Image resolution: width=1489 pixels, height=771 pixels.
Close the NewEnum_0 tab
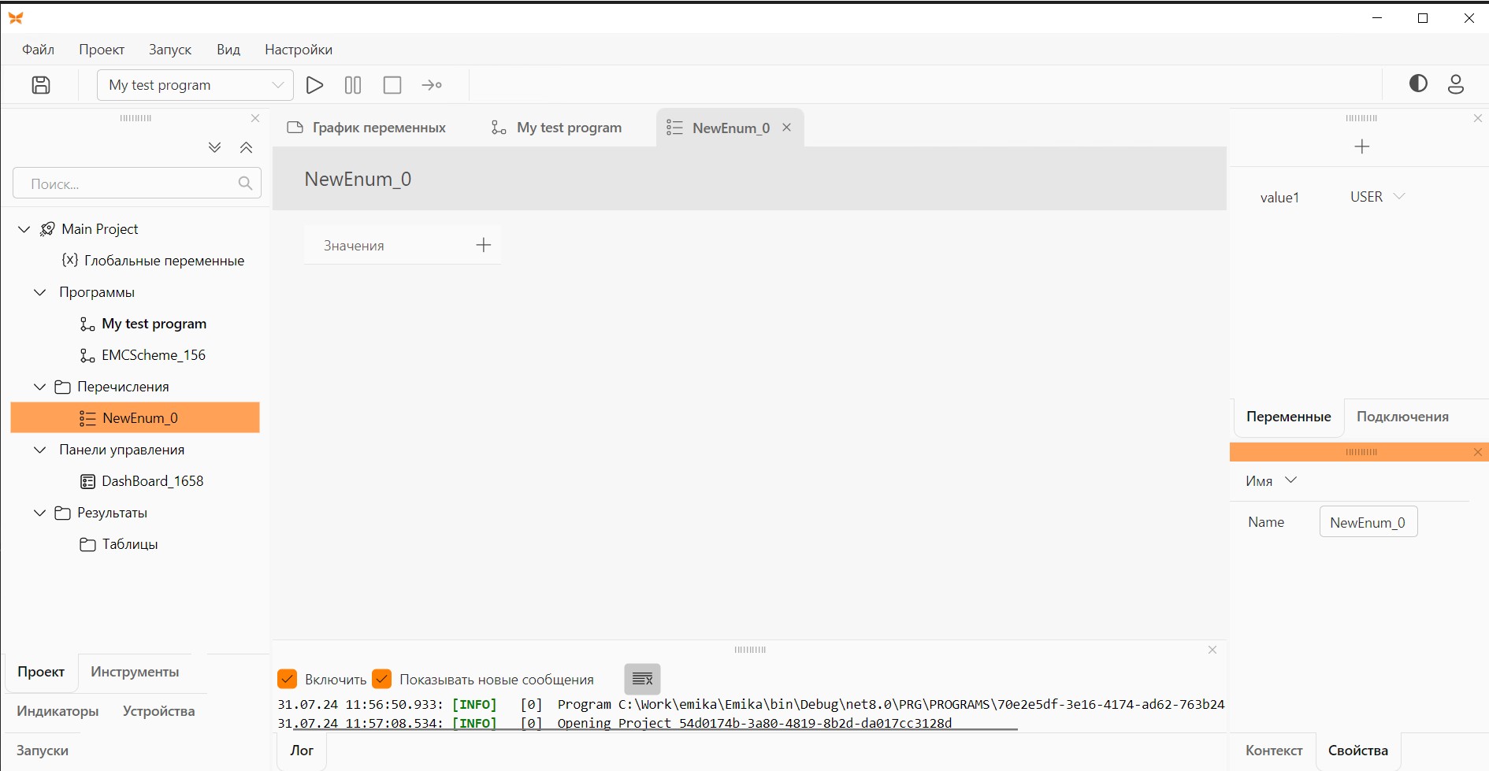[x=786, y=128]
